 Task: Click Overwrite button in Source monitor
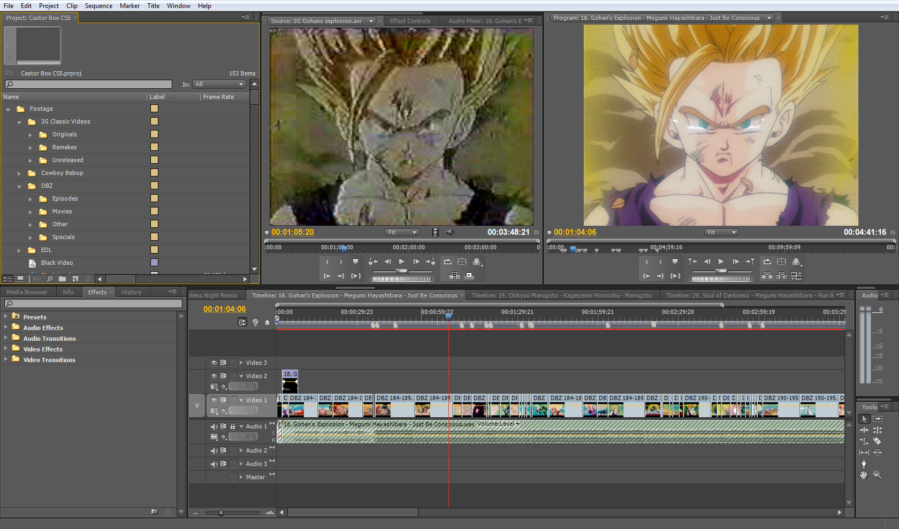coord(469,275)
